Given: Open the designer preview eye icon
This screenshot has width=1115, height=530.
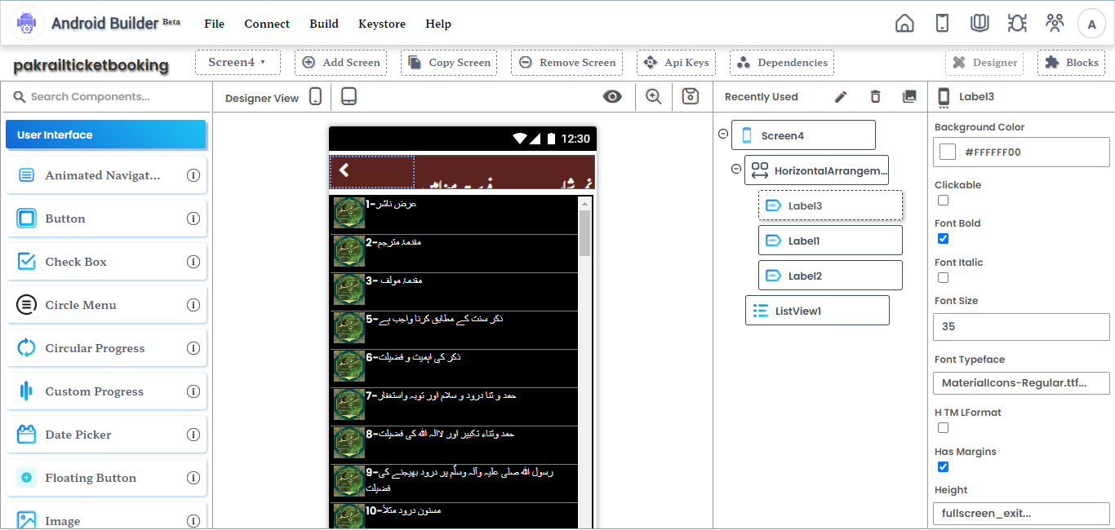Looking at the screenshot, I should tap(612, 96).
